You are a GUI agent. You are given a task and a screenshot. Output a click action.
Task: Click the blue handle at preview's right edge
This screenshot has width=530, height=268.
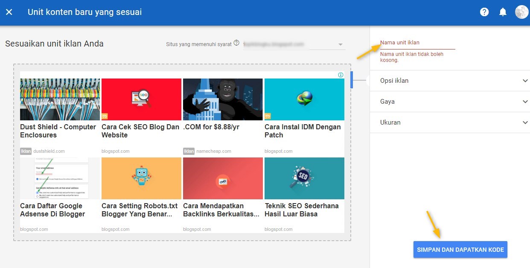pos(352,80)
